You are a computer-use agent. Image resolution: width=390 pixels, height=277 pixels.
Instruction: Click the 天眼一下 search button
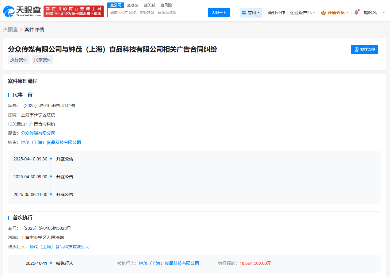(x=219, y=12)
